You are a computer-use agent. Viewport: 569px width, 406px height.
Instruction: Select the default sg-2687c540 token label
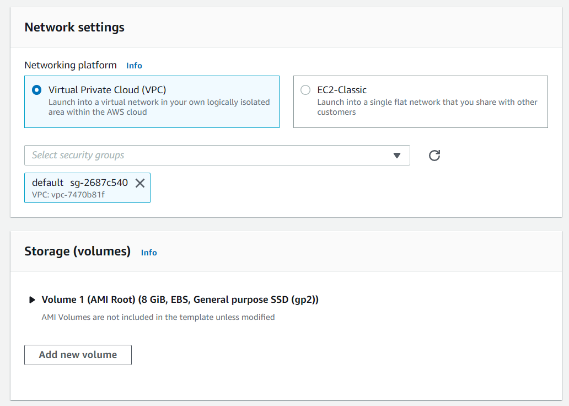[x=80, y=182]
